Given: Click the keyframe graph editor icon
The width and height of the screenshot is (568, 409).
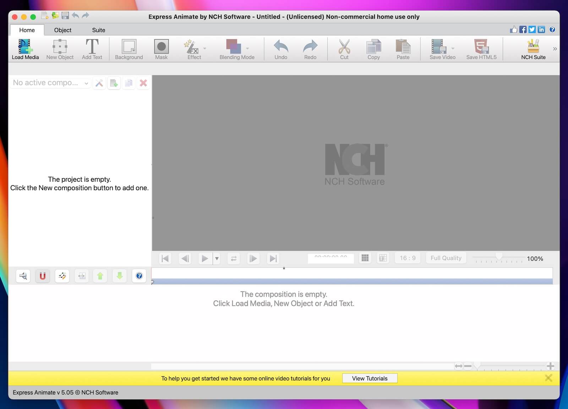Looking at the screenshot, I should point(62,276).
